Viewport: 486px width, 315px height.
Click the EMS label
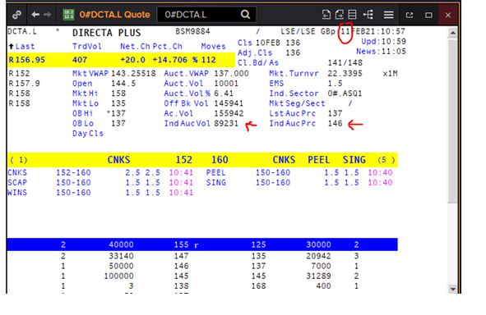pos(276,84)
